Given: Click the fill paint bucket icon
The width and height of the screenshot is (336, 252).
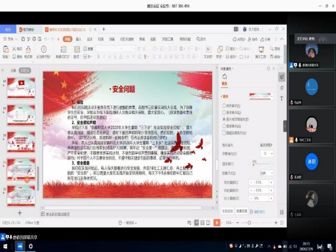Looking at the screenshot, I should [x=224, y=77].
